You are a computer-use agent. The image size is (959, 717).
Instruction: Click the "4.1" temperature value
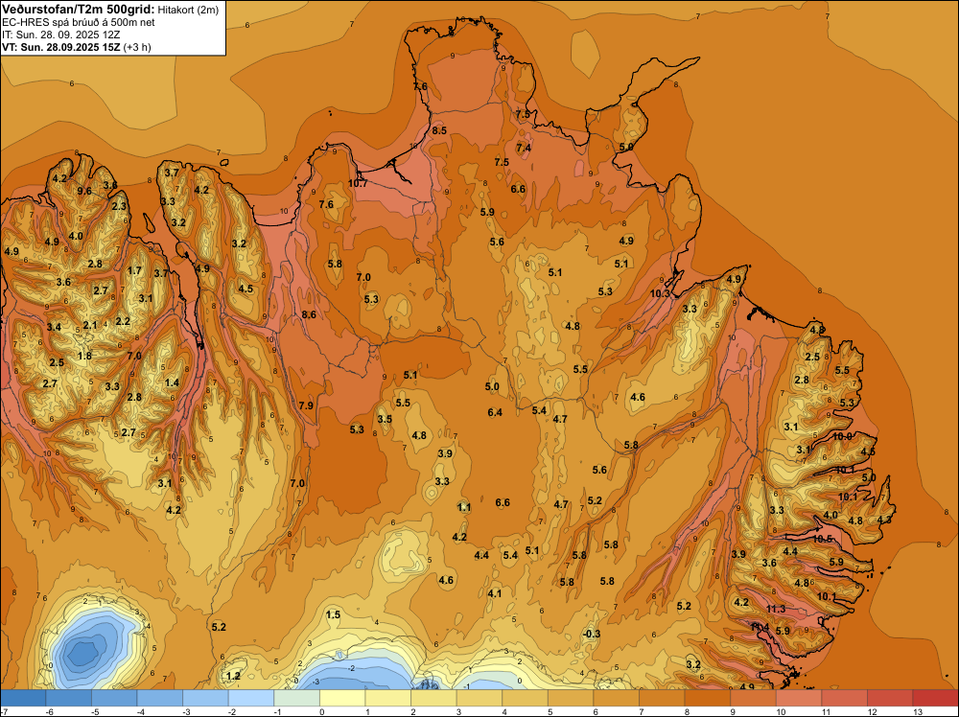(x=495, y=593)
